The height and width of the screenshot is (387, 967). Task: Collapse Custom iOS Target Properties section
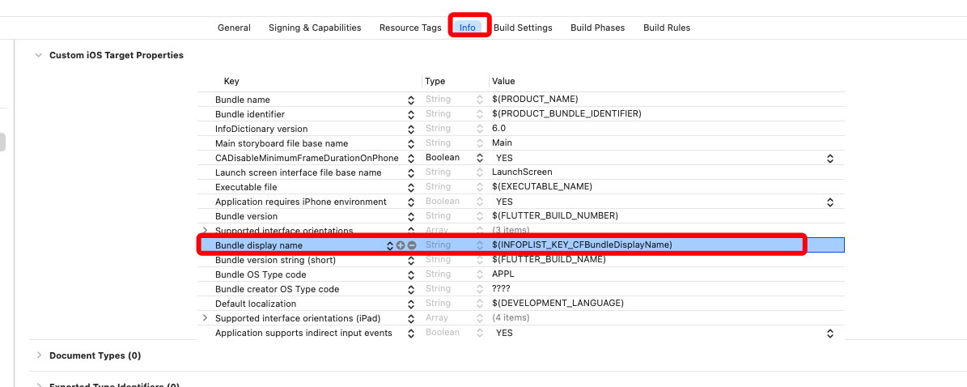pyautogui.click(x=37, y=55)
